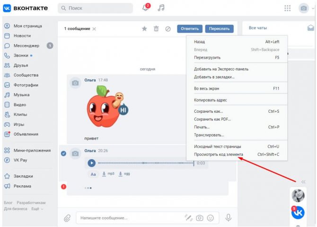Click the Ответить button
Image resolution: width=317 pixels, height=227 pixels.
point(190,29)
